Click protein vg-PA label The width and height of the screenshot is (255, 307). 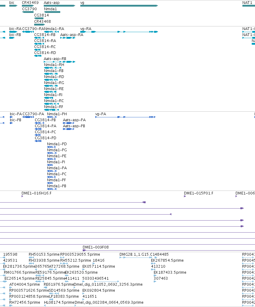pyautogui.click(x=101, y=114)
